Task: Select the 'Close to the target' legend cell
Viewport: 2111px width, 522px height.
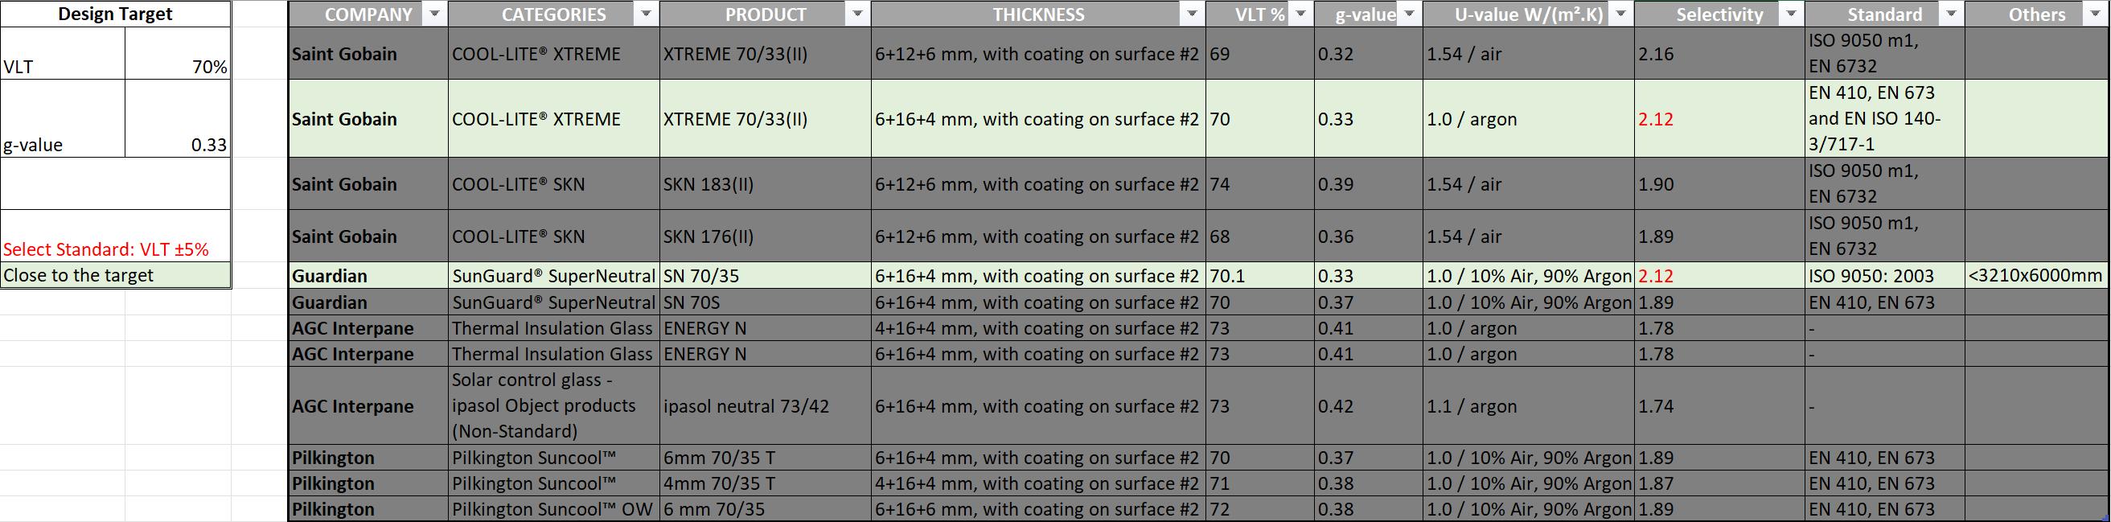Action: pos(116,275)
